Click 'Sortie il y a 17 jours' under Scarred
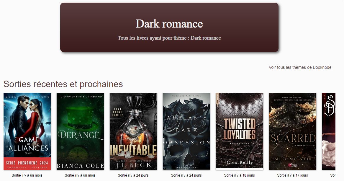Screen dimensions: 344x181 [x=292, y=175]
